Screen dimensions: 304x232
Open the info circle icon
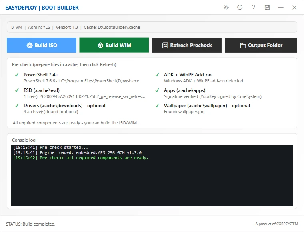click(240, 7)
